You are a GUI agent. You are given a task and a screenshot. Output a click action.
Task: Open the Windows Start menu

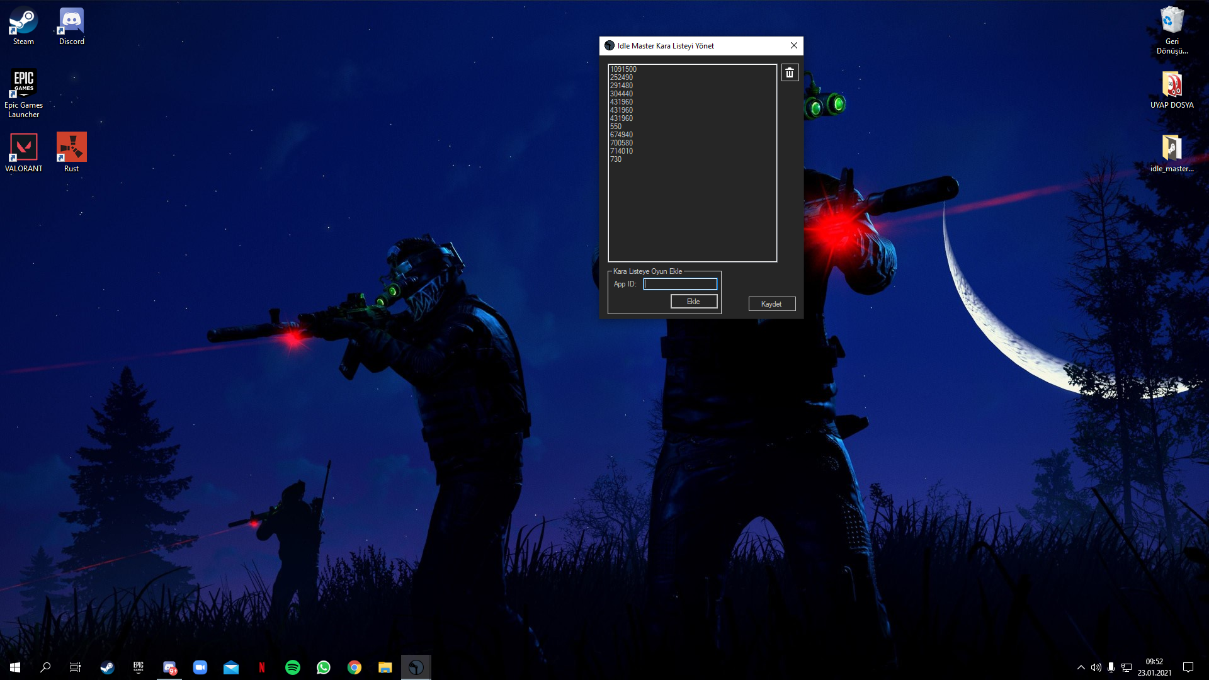15,667
